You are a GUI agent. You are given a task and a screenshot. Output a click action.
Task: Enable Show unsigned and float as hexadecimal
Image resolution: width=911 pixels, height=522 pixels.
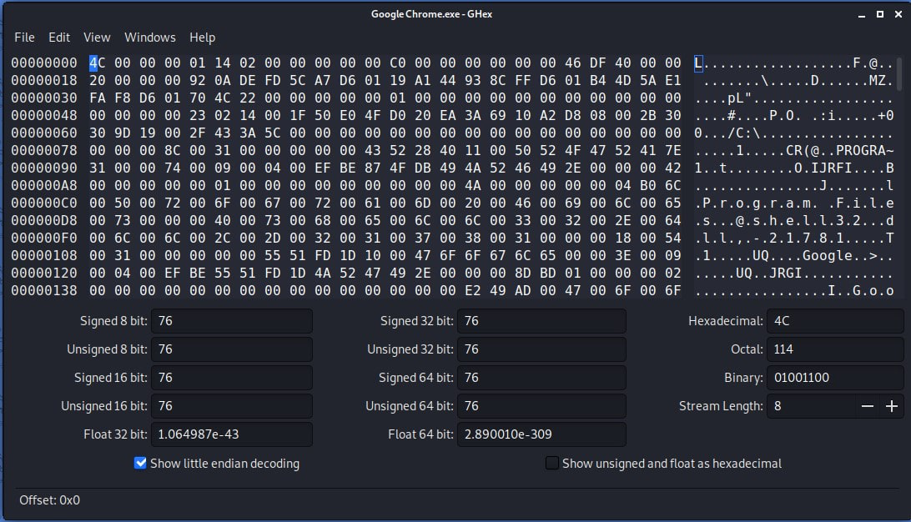pyautogui.click(x=551, y=463)
